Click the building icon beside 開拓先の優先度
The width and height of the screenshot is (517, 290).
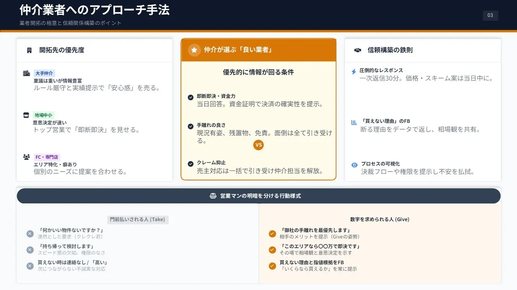pos(29,50)
